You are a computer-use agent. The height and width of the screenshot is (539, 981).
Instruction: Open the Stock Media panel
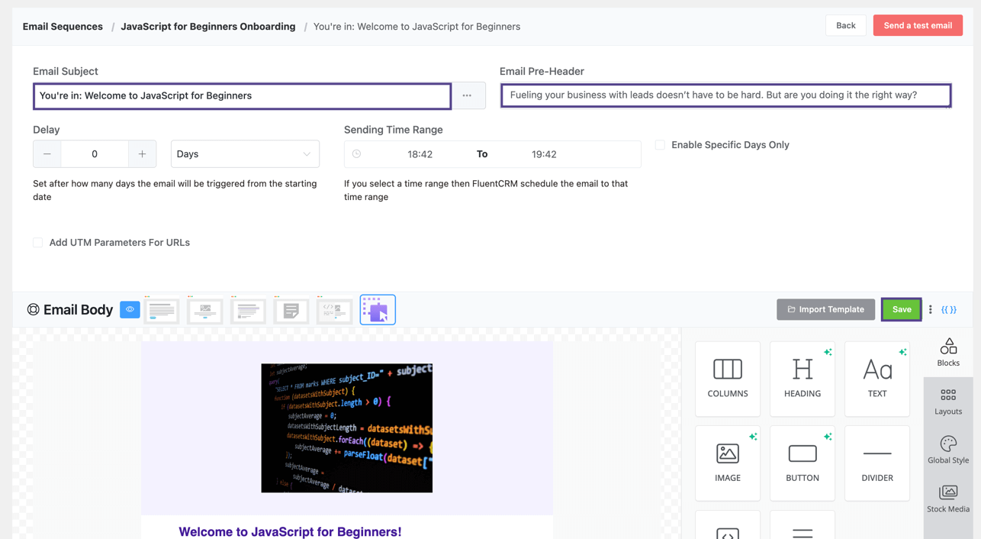(x=948, y=498)
